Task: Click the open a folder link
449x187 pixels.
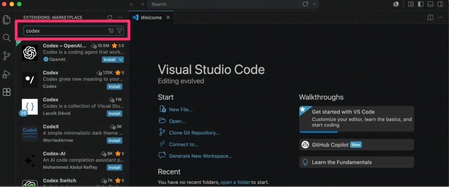Action: 235,182
